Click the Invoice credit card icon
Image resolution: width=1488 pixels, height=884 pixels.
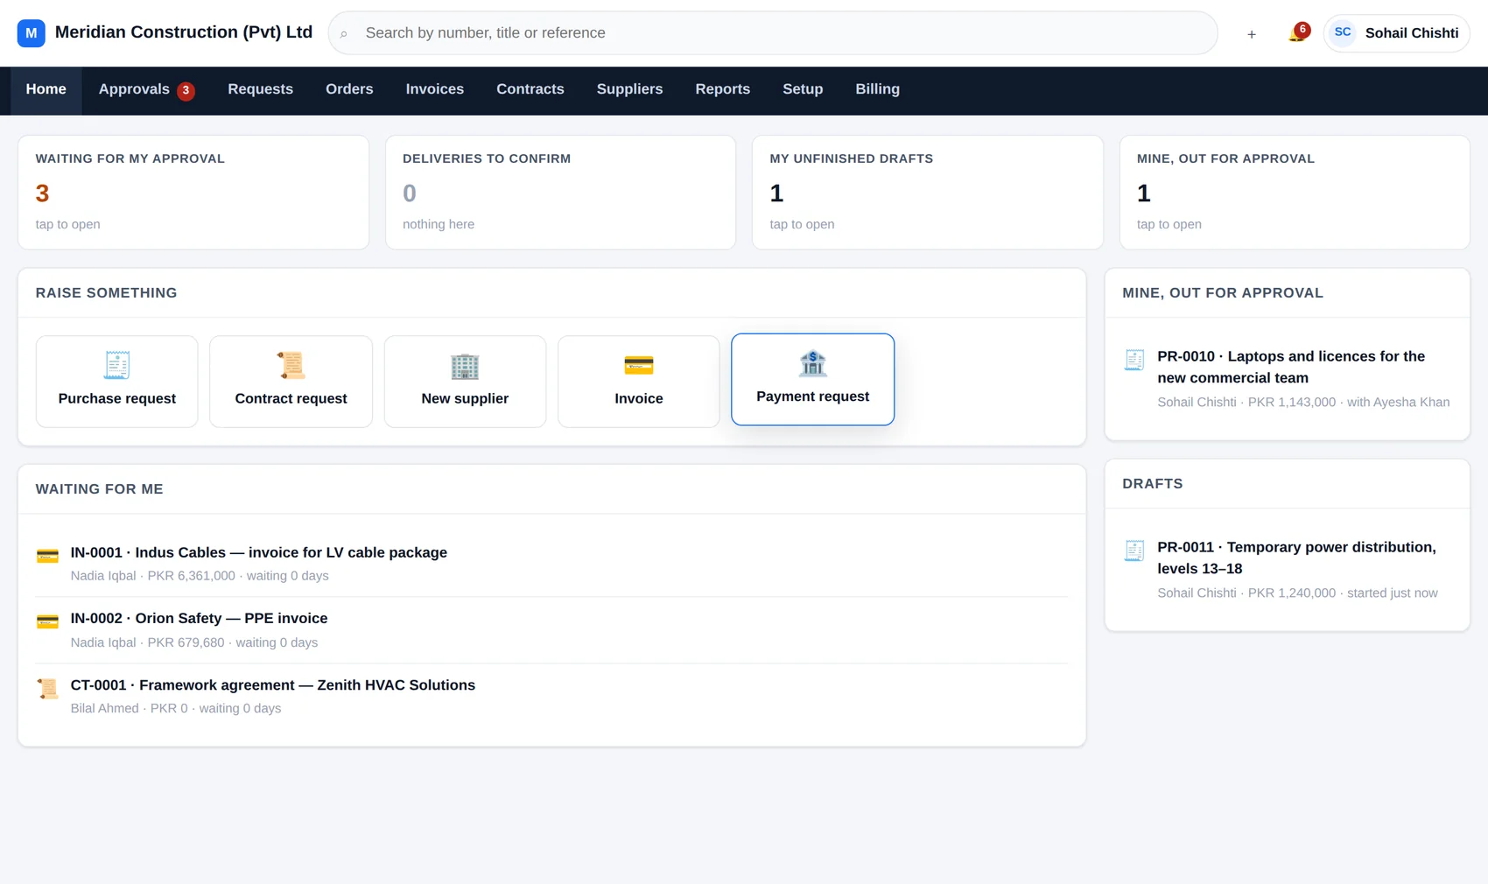(639, 365)
